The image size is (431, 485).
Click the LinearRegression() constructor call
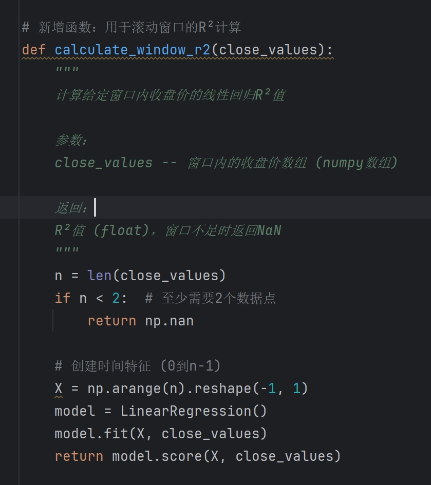(194, 411)
